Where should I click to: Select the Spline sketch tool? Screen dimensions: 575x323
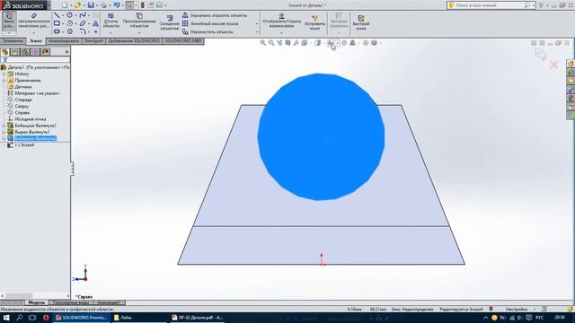tap(83, 15)
